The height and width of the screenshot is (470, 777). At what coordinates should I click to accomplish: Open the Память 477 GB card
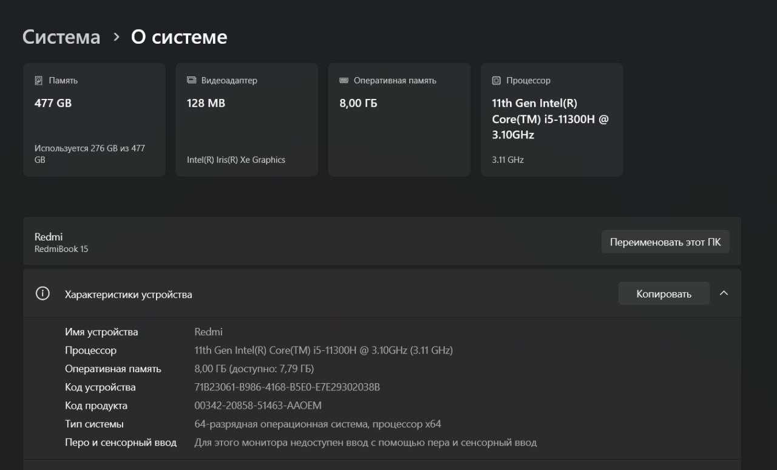coord(94,120)
